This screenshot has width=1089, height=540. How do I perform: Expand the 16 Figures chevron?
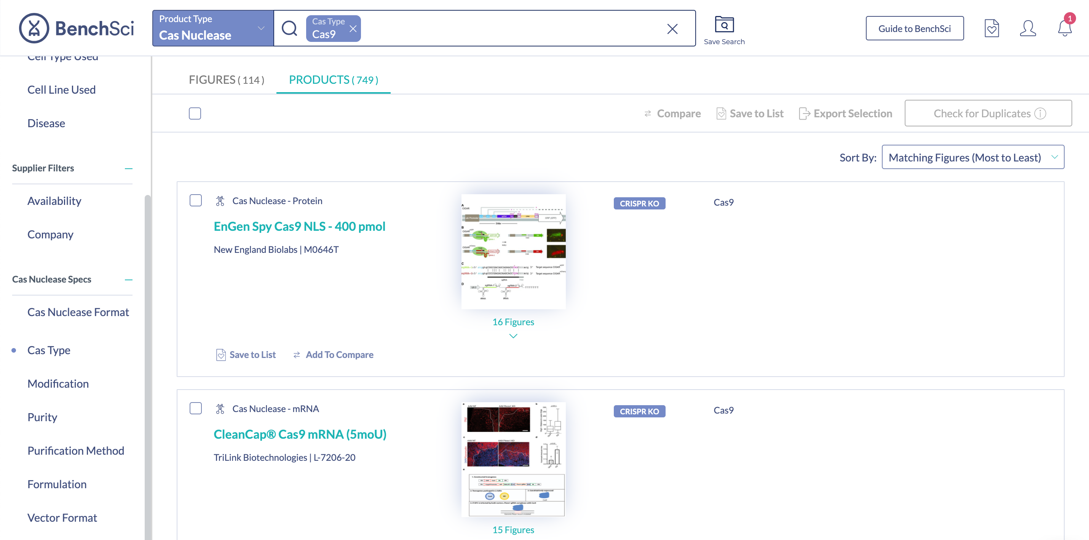[513, 336]
